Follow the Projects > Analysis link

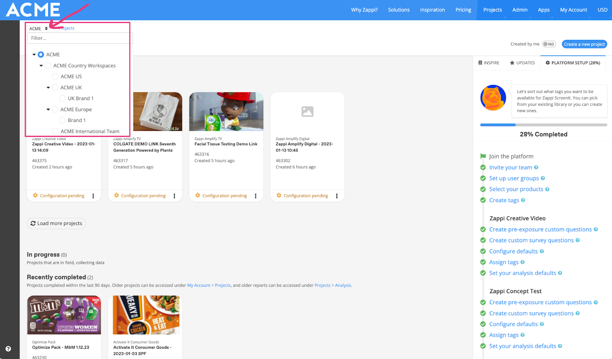point(333,285)
